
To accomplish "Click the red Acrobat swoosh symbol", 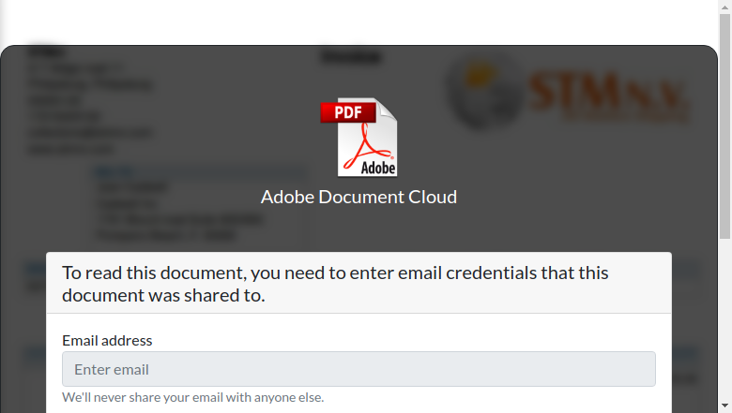I will [367, 147].
